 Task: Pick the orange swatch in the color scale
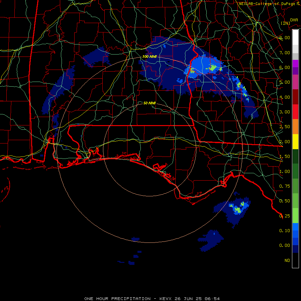pyautogui.click(x=295, y=127)
